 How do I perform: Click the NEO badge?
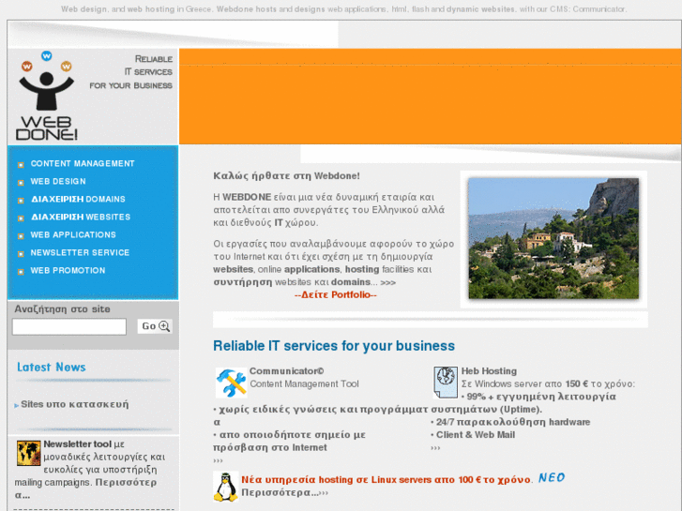552,478
